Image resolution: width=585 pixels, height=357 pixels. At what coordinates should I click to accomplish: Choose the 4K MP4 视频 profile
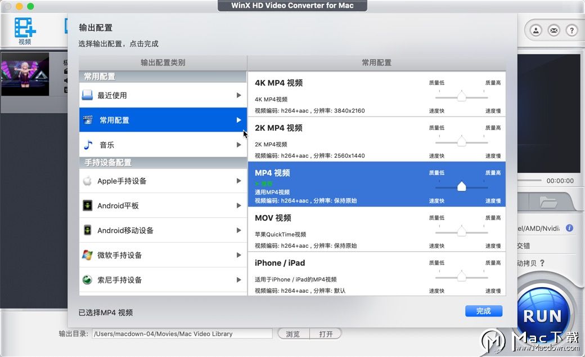coord(377,94)
